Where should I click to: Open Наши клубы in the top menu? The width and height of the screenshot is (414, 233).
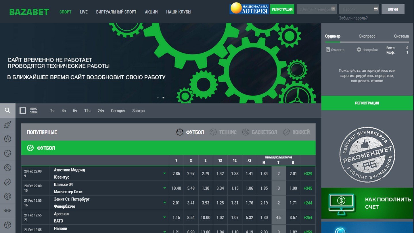click(x=179, y=12)
